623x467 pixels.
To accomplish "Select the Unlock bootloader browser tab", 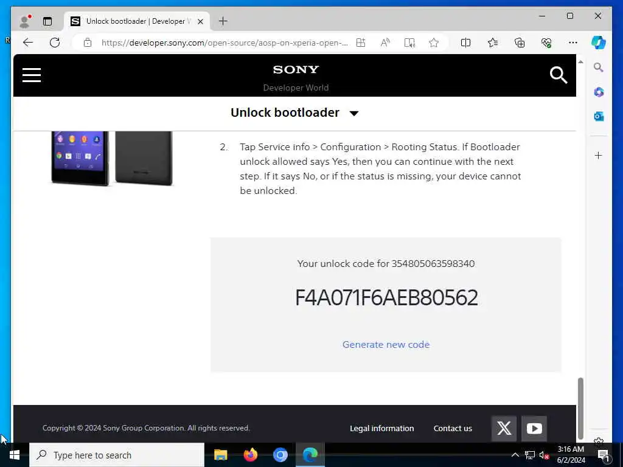I will click(136, 21).
